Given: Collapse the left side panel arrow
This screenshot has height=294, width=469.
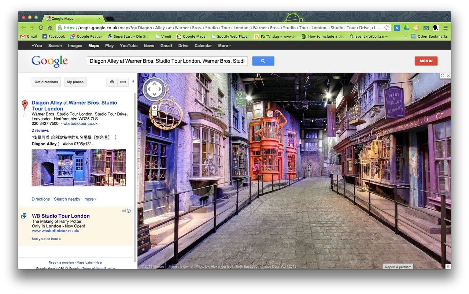Looking at the screenshot, I should coord(133,81).
